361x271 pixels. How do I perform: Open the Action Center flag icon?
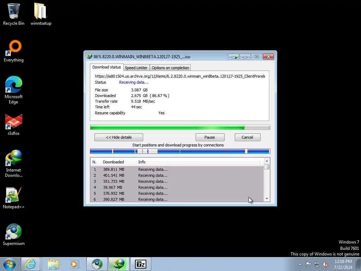(x=308, y=264)
